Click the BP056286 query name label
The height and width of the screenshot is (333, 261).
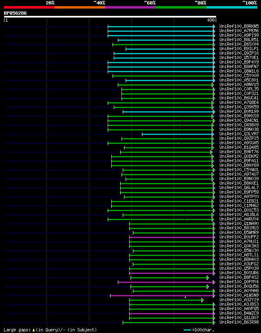pyautogui.click(x=15, y=13)
